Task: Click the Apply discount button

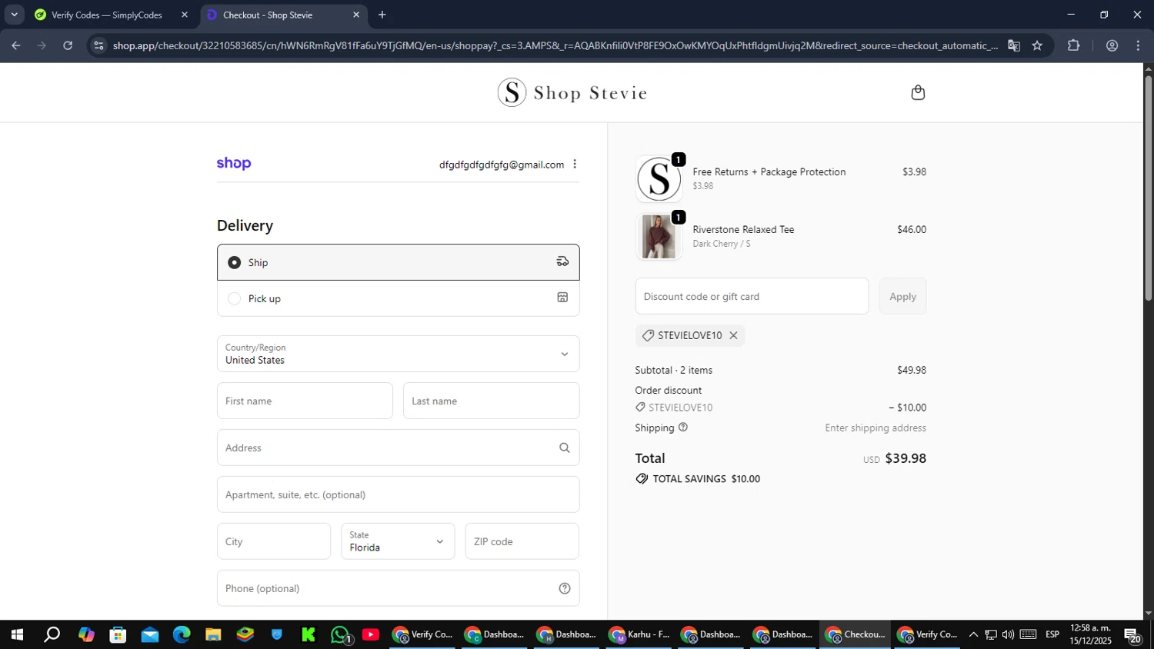Action: coord(902,296)
